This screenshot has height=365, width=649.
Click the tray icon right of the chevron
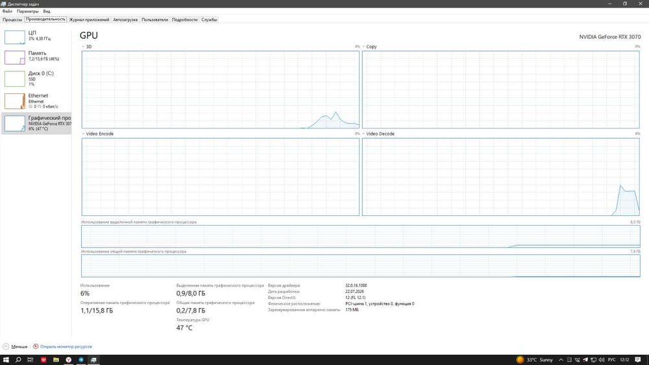click(x=569, y=360)
